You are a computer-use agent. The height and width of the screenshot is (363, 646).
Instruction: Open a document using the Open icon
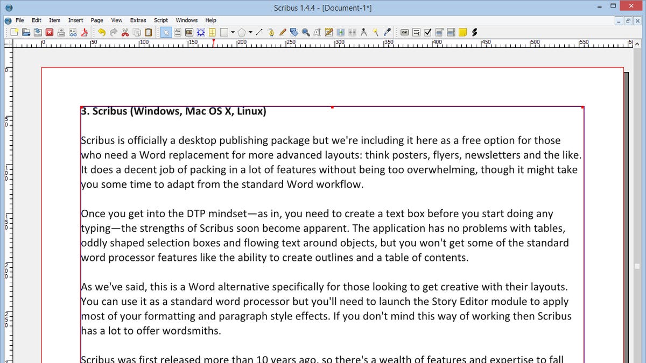26,32
